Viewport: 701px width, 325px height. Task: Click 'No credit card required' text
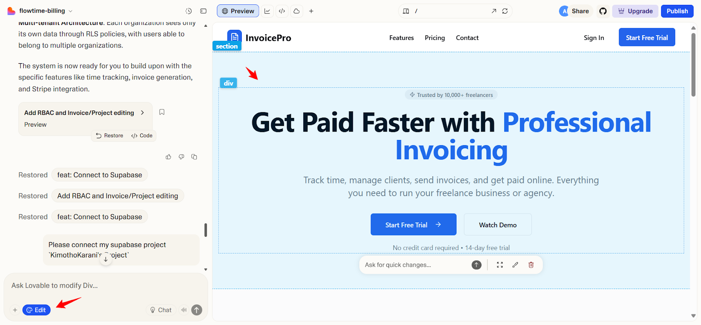pyautogui.click(x=426, y=248)
